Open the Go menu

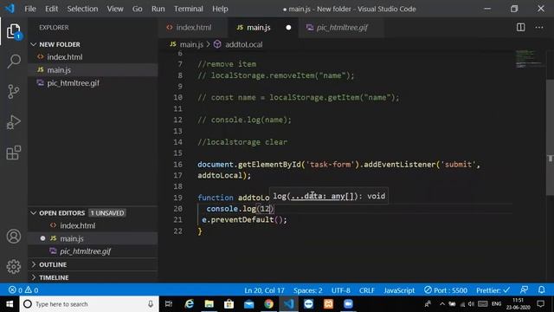click(137, 9)
